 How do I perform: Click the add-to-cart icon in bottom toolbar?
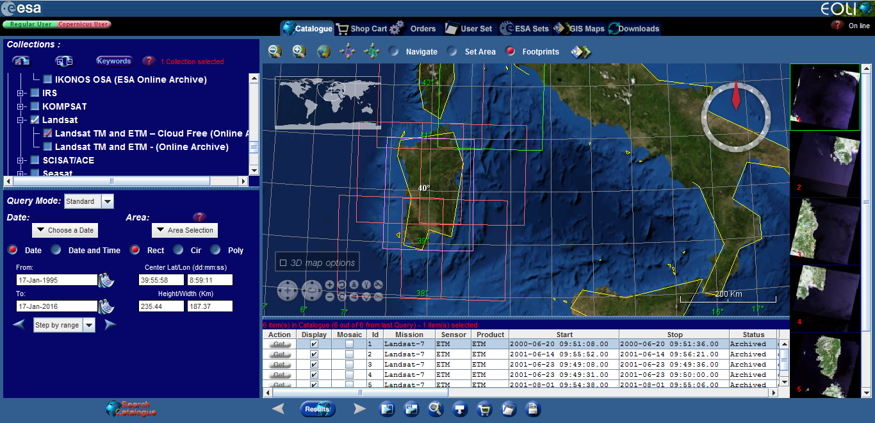click(484, 409)
